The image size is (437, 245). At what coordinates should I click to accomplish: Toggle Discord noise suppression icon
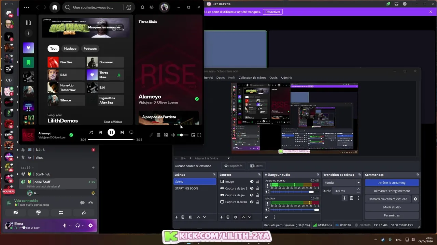coord(82,202)
